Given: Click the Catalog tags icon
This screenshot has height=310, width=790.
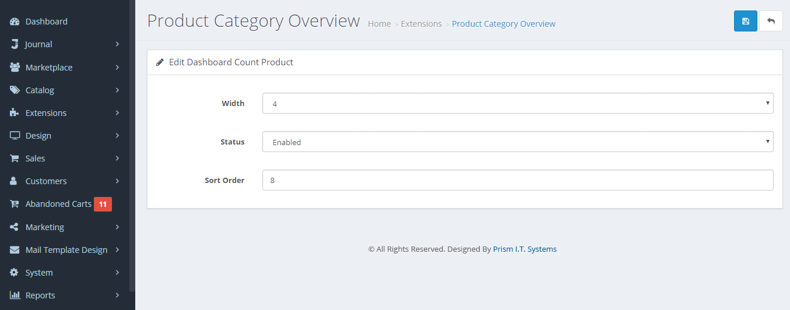Looking at the screenshot, I should click(15, 90).
